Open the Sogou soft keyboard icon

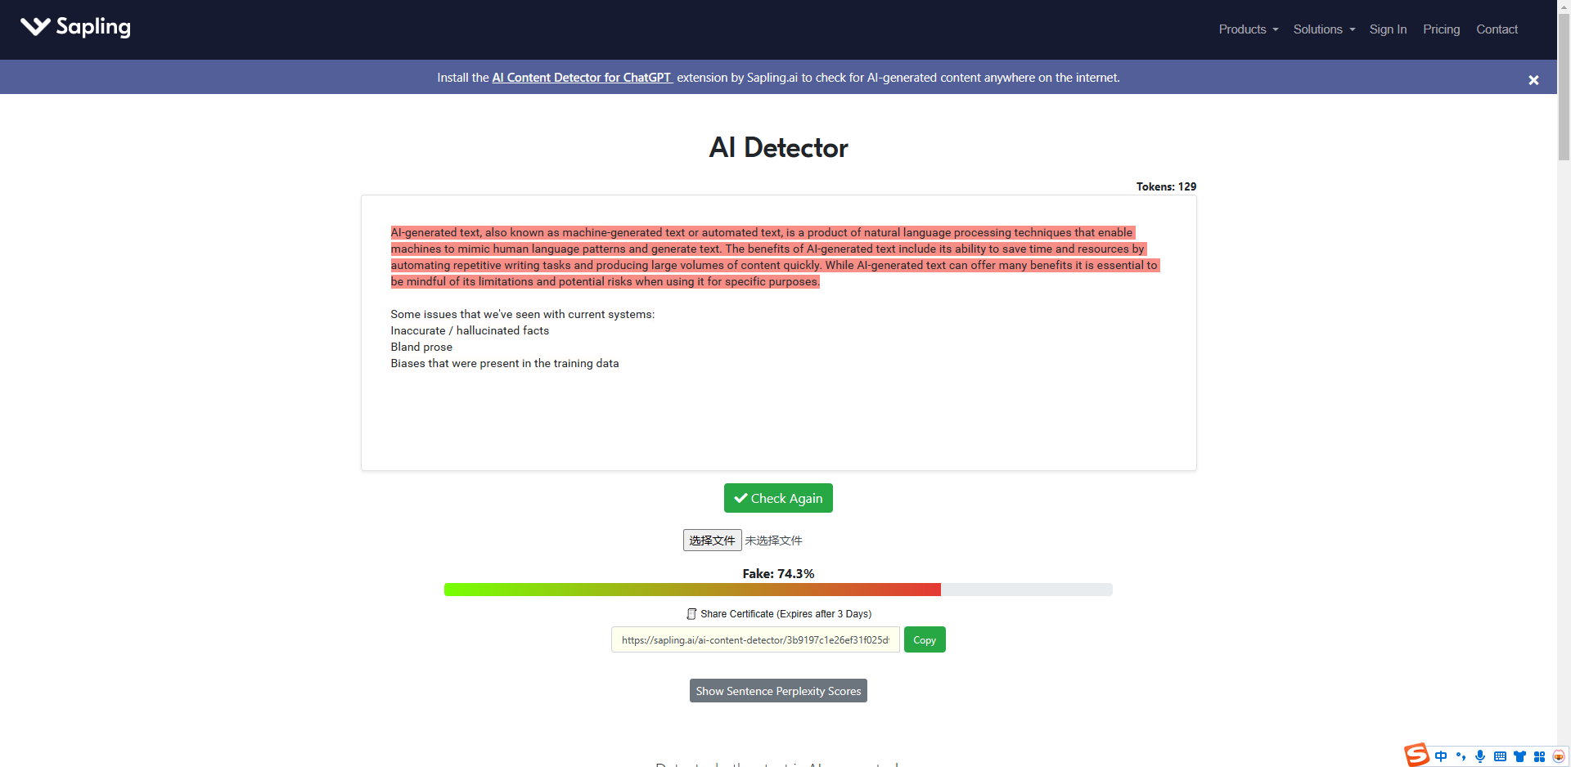(x=1501, y=756)
